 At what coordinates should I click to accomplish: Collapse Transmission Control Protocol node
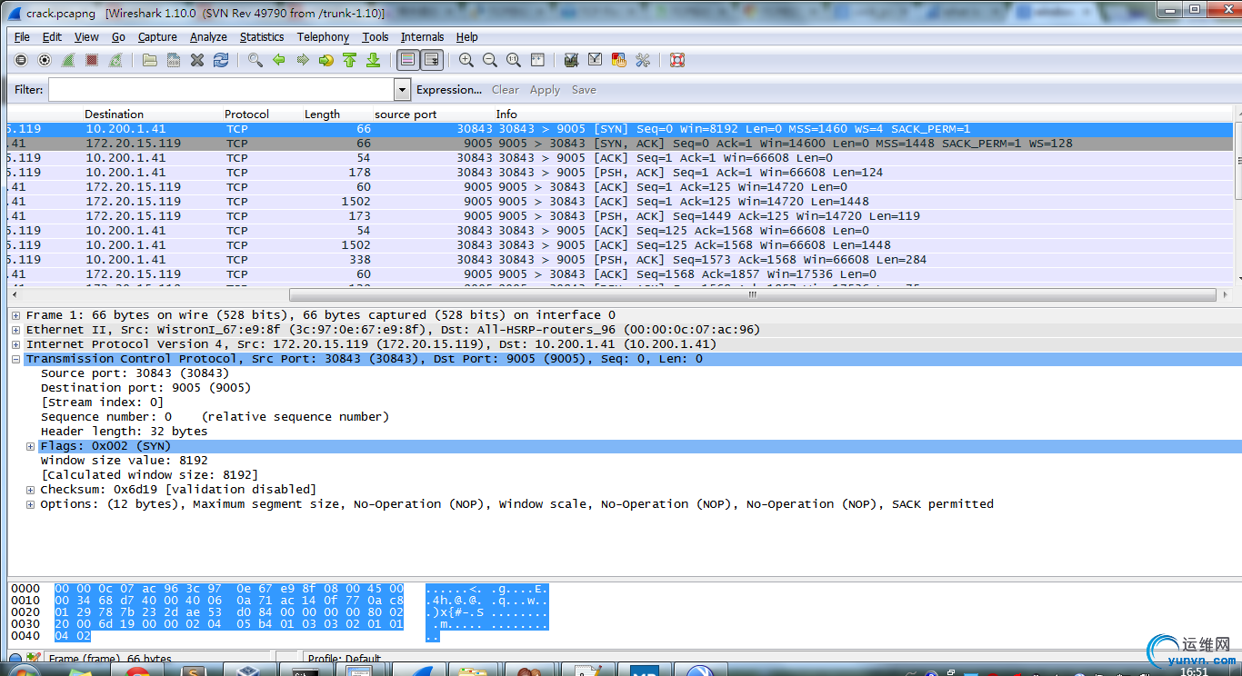coord(16,359)
